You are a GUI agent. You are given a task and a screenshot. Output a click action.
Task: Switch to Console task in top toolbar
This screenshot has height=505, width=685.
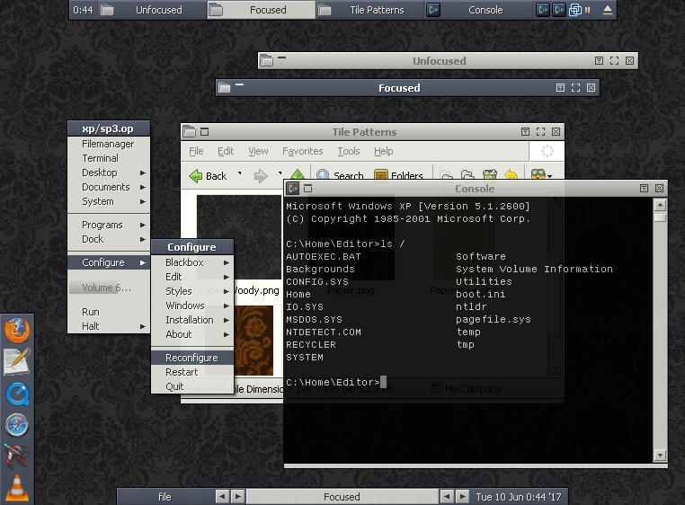coord(478,10)
